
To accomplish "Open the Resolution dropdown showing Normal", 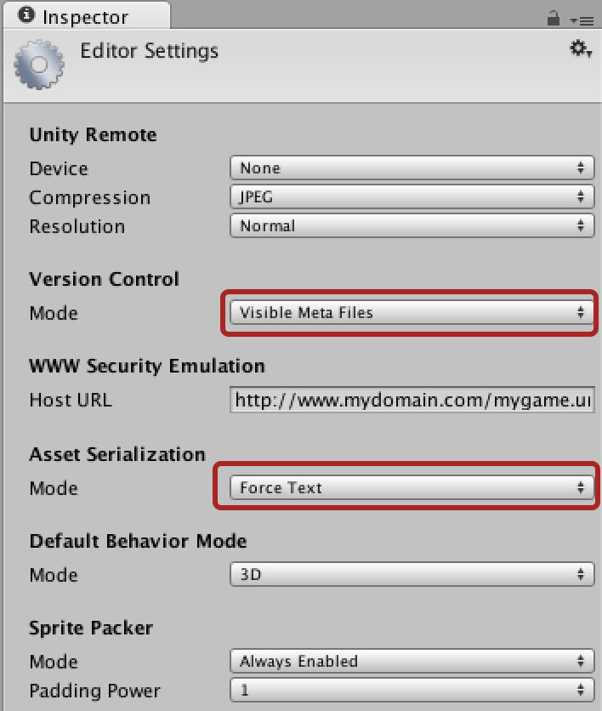I will tap(412, 226).
